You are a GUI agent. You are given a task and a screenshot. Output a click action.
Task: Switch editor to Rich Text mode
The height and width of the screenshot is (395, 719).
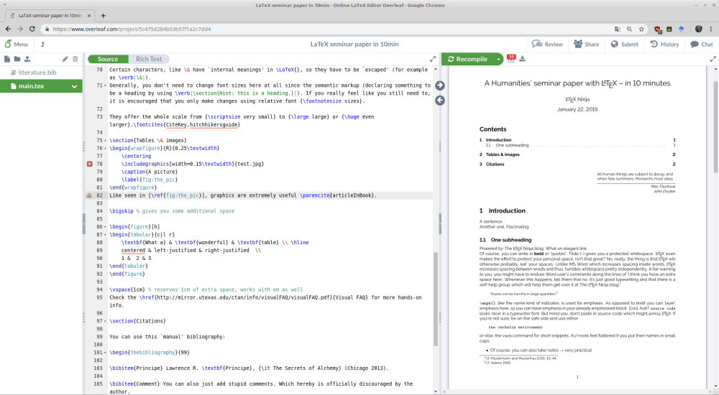(149, 59)
